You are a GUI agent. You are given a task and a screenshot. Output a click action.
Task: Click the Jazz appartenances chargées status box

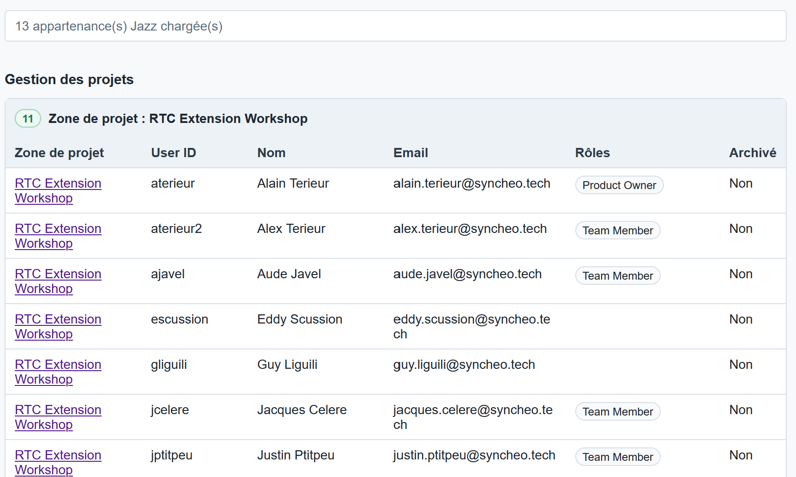396,26
